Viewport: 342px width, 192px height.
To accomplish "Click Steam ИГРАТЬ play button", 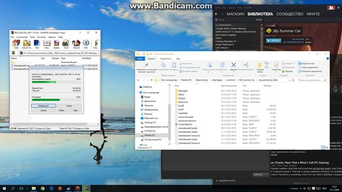I will pyautogui.click(x=273, y=41).
